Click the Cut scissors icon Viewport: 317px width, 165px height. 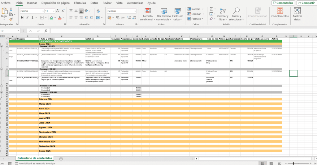click(11, 9)
